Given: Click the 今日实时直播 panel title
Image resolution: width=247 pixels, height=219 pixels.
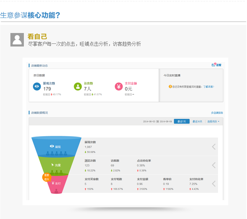Looking at the screenshot, I should click(172, 75).
